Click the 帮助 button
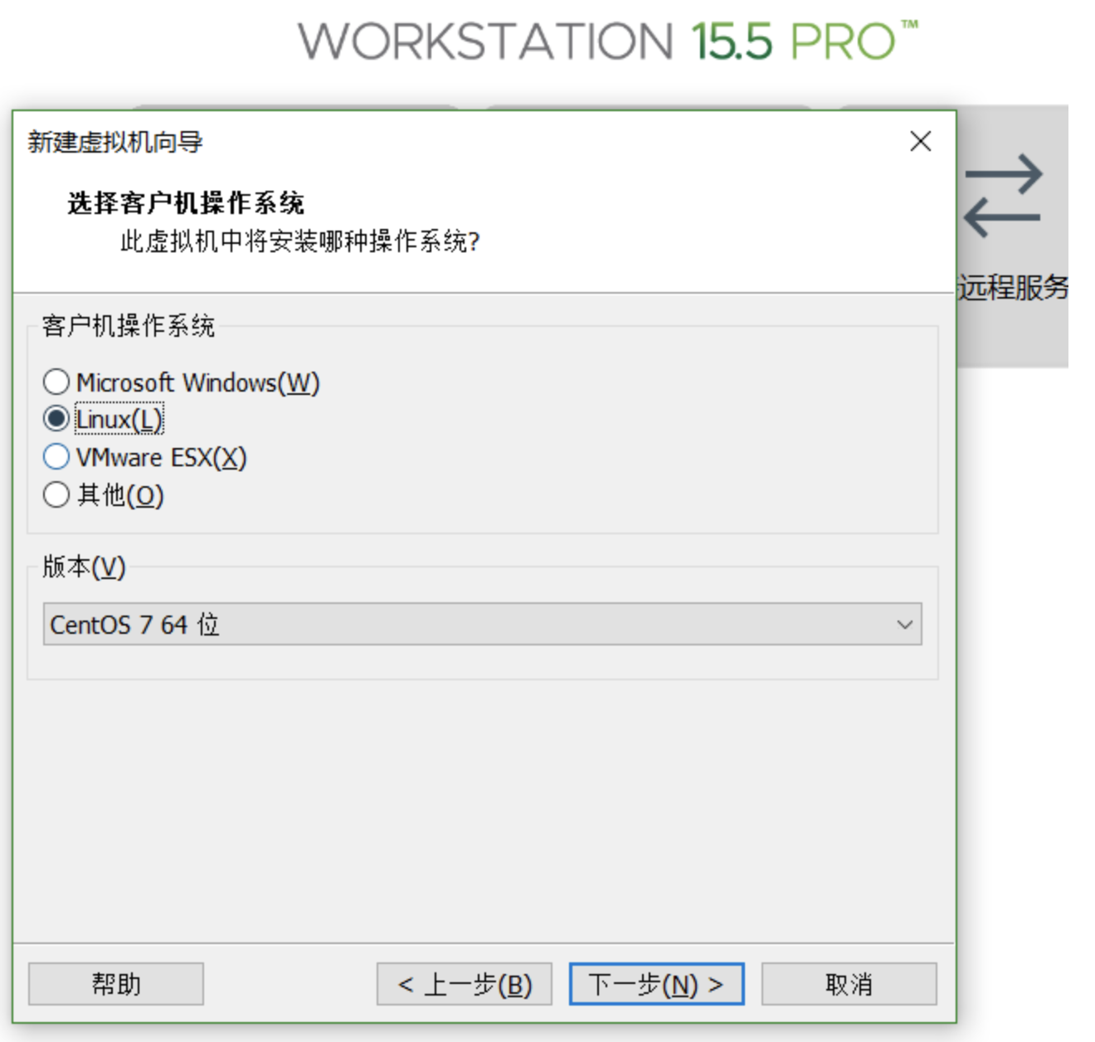Image resolution: width=1095 pixels, height=1042 pixels. tap(116, 984)
